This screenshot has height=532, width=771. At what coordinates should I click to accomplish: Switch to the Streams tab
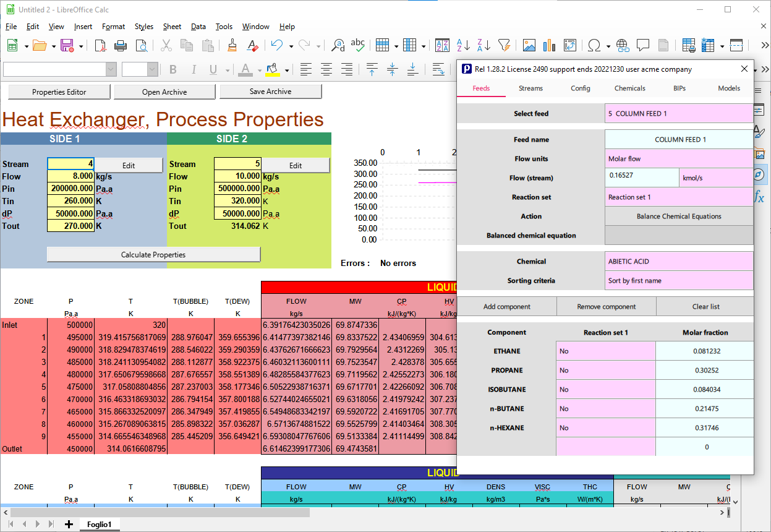pyautogui.click(x=530, y=88)
